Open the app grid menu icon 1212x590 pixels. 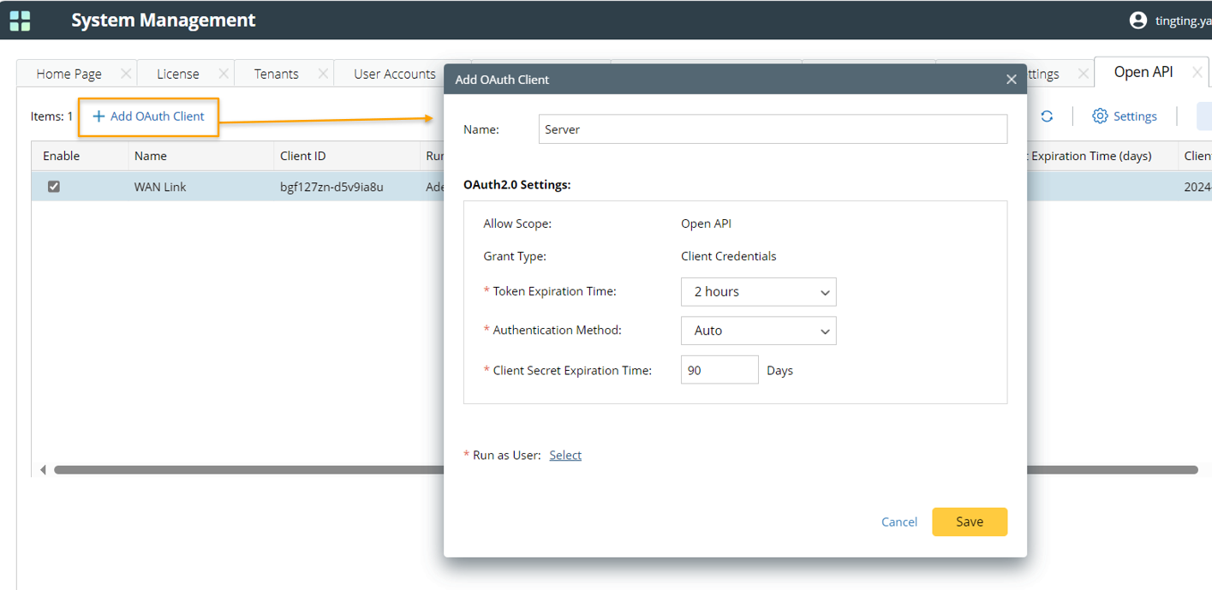click(20, 21)
